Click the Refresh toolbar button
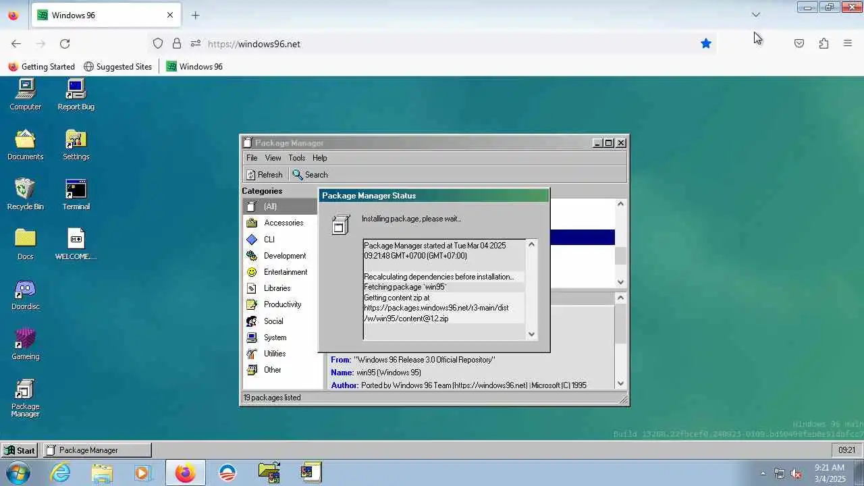Screen dimensions: 864x486 [265, 175]
